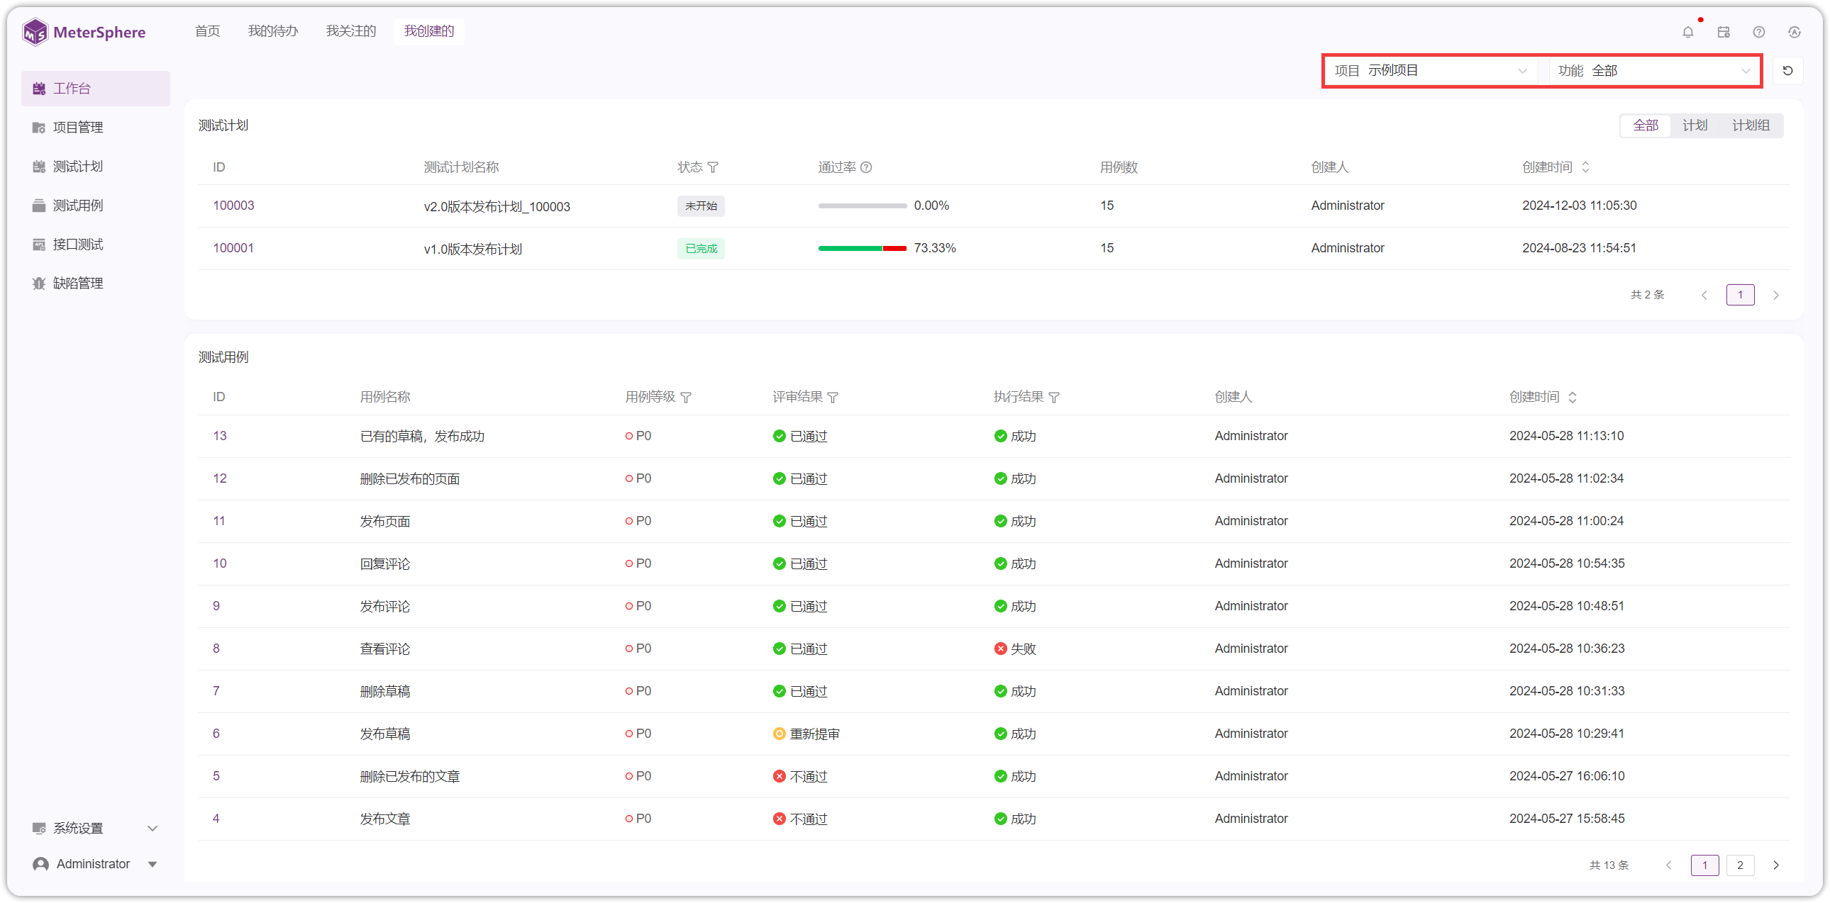Switch to the 我关注的 tab
Viewport: 1830px width, 903px height.
tap(351, 31)
